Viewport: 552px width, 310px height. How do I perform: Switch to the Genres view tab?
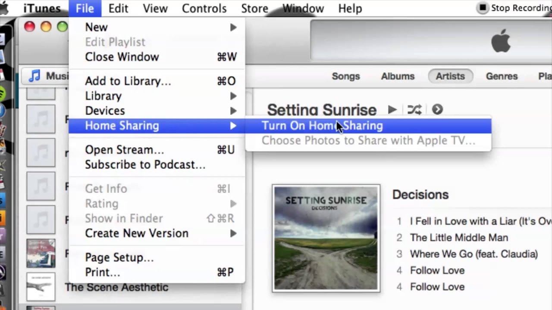(x=502, y=76)
